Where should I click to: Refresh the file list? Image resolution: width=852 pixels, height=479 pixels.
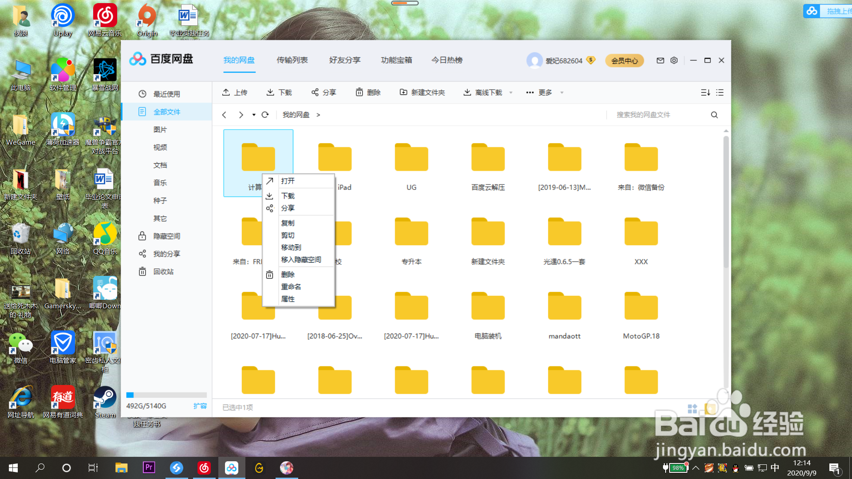[x=265, y=114]
